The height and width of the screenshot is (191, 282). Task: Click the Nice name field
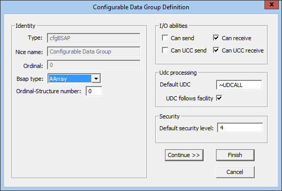94,51
